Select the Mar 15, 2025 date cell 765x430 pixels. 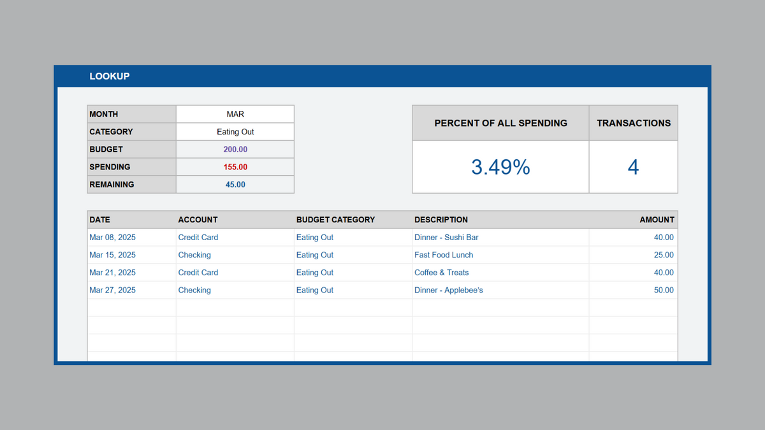(x=131, y=255)
